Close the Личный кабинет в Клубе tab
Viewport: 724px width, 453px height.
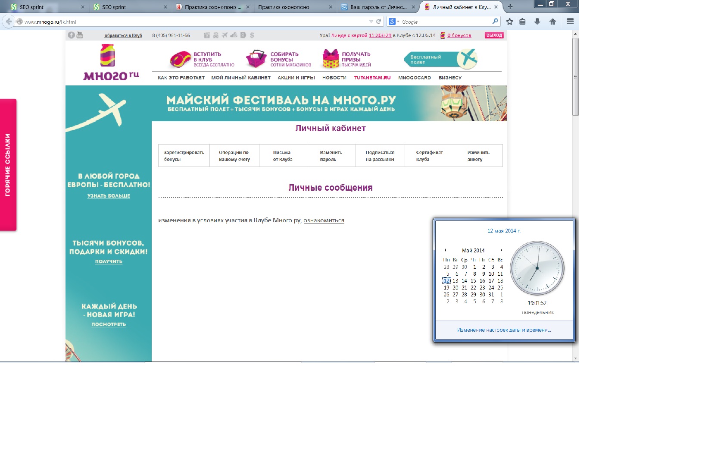point(496,7)
